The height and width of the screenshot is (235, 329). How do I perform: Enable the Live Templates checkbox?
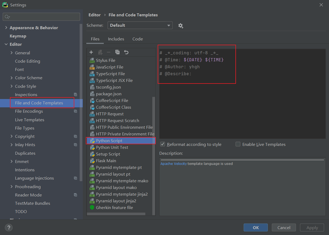pos(238,144)
